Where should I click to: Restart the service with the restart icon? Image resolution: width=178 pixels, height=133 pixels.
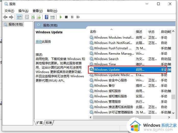pos(78,17)
